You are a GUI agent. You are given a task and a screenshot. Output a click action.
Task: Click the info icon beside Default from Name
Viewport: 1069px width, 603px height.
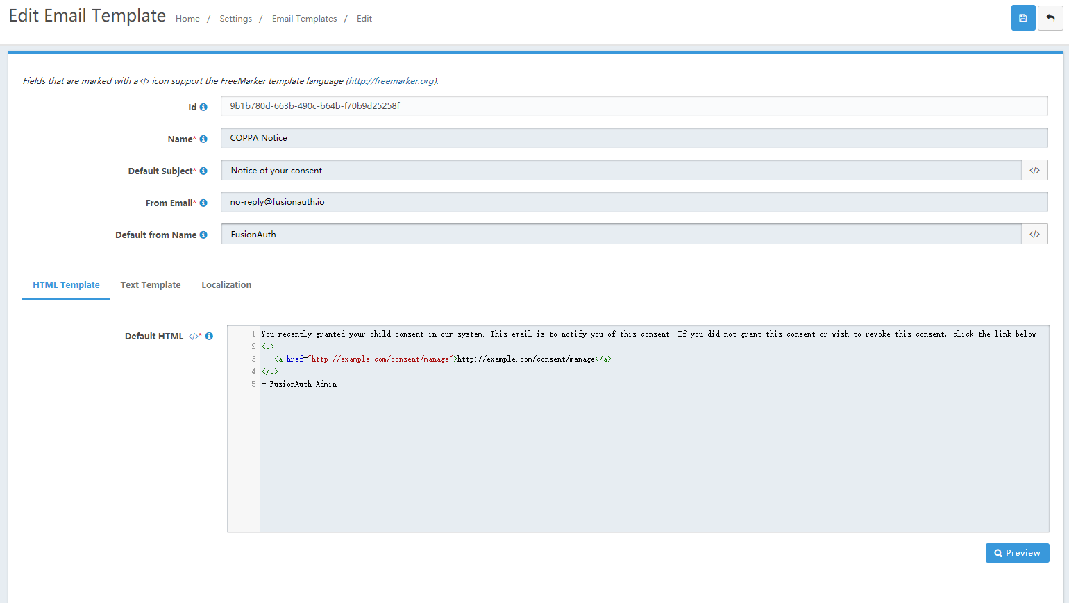(x=203, y=234)
